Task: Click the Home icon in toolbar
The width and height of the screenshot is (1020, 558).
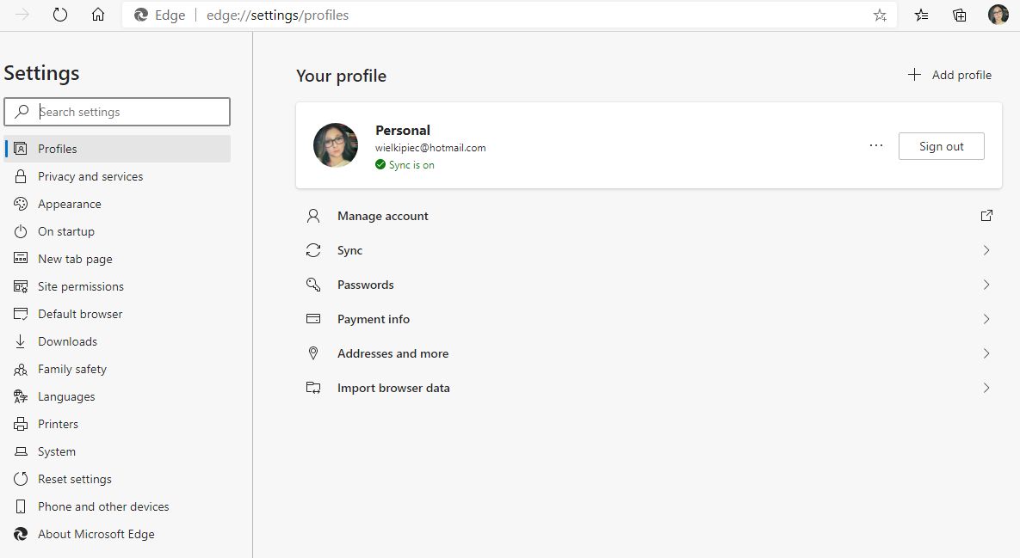Action: click(x=98, y=15)
